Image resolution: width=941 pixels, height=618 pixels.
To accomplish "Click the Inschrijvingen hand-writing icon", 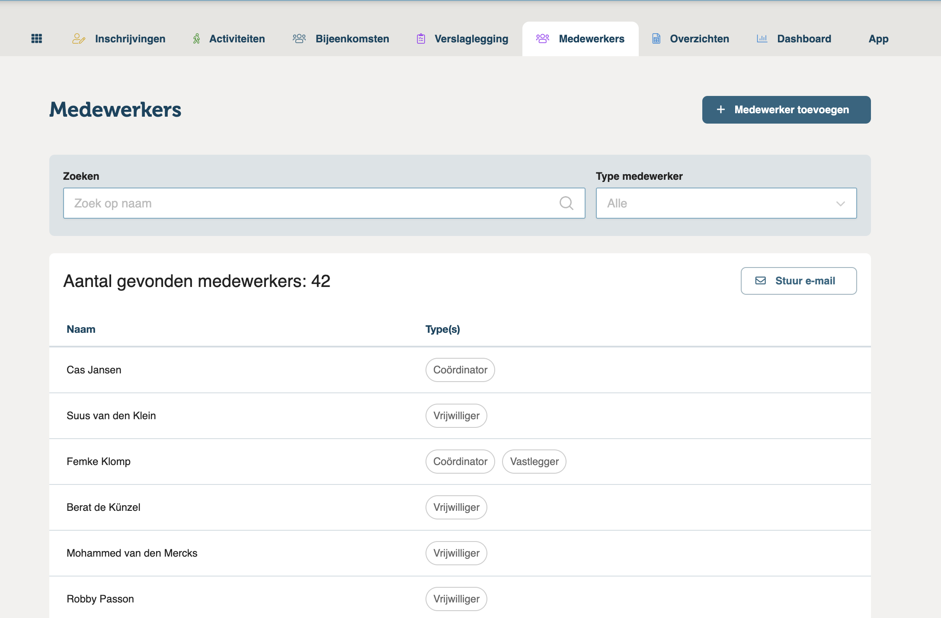I will (x=78, y=38).
